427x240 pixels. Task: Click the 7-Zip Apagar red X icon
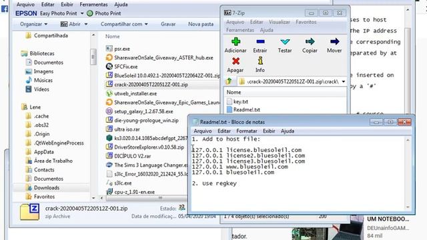pyautogui.click(x=236, y=61)
